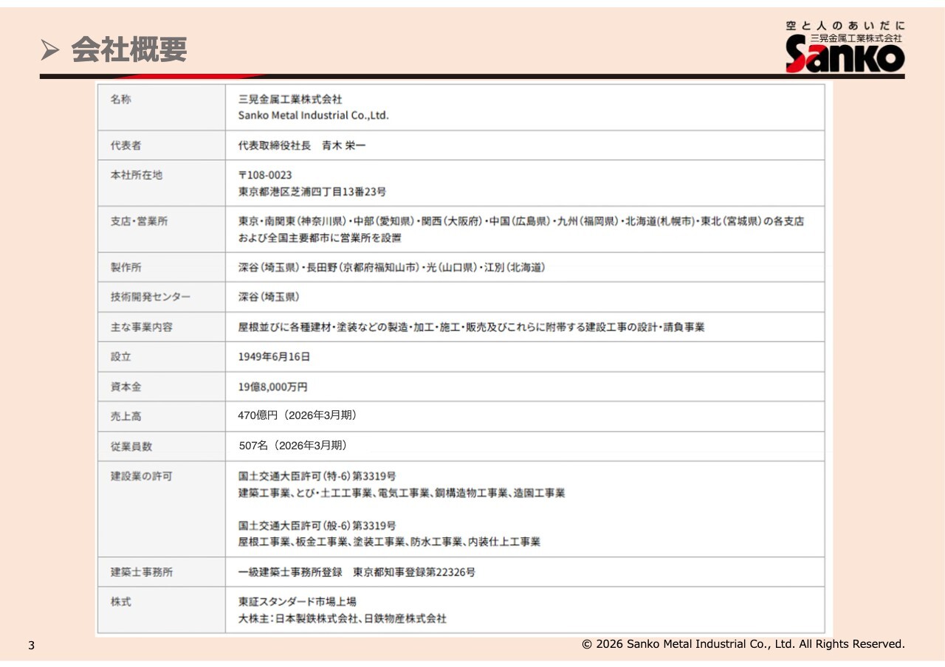Select the founding date 1949年6月16日
This screenshot has height=667, width=945.
274,357
